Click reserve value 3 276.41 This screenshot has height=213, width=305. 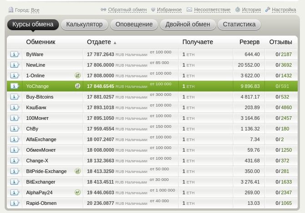(250, 182)
